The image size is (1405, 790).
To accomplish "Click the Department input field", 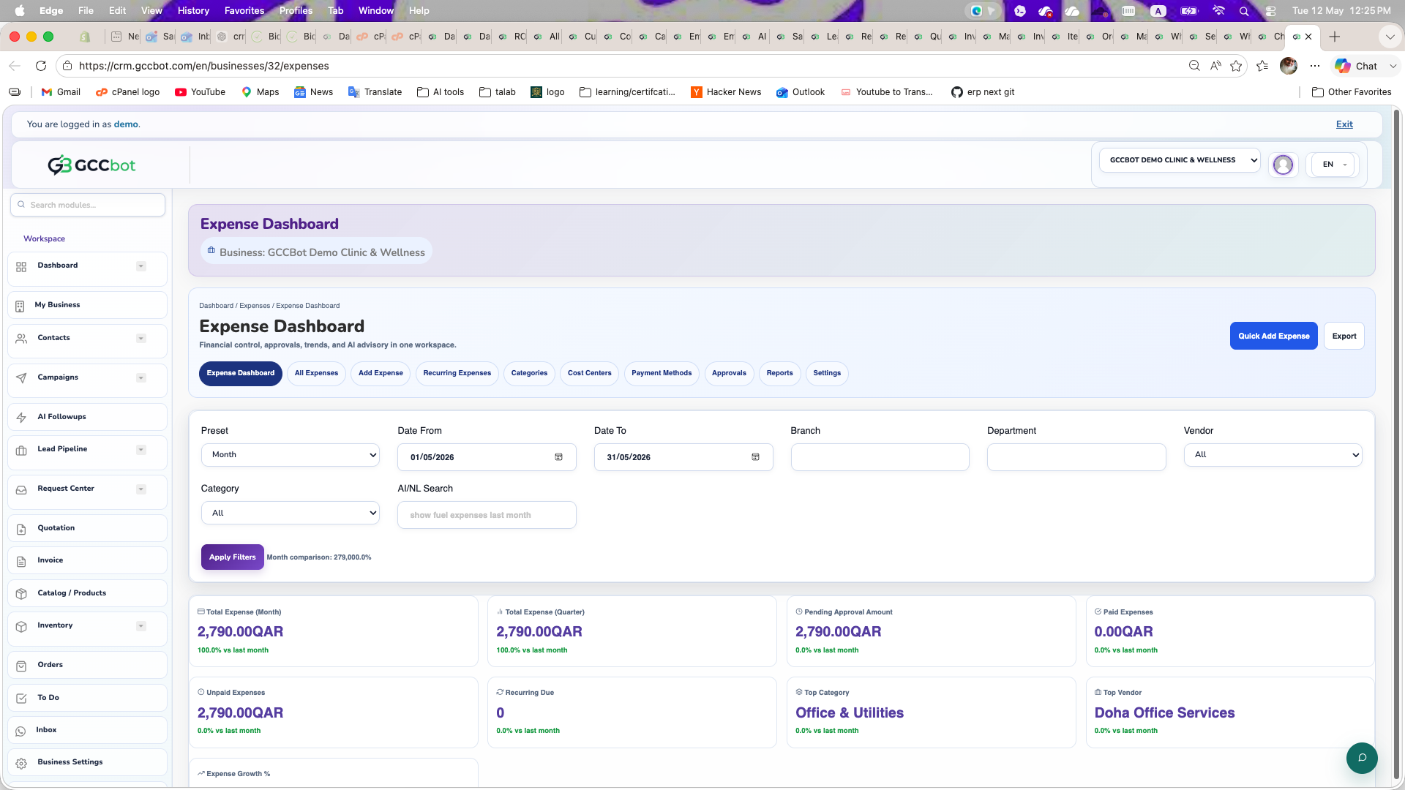I will point(1076,457).
